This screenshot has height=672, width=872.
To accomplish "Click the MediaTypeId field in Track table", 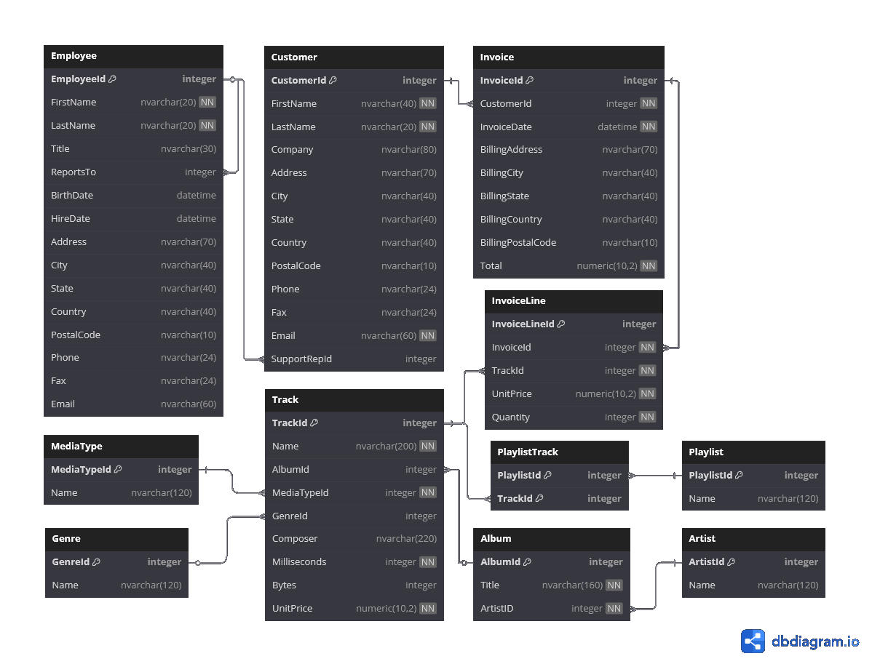I will click(354, 492).
